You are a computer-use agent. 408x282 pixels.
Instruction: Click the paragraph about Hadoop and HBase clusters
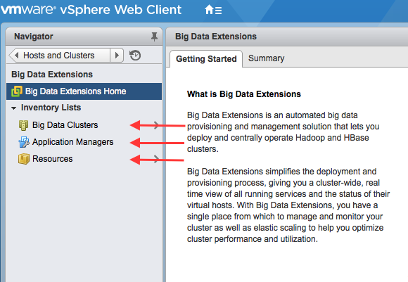[283, 132]
